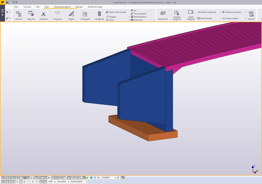The width and height of the screenshot is (262, 184).
Task: Open the selection filter icon beside 'standard'
Action: [x=118, y=178]
